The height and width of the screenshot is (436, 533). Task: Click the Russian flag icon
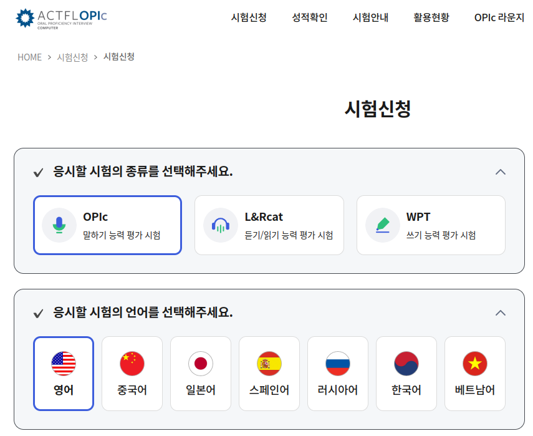[337, 363]
